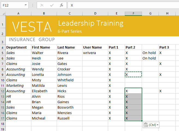Image resolution: width=179 pixels, height=131 pixels.
Task: Open Insert Function fx dialog
Action: (62, 5)
